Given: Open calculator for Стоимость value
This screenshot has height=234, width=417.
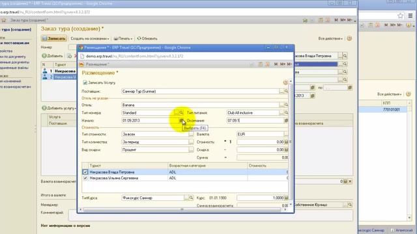Looking at the screenshot, I should (x=286, y=142).
